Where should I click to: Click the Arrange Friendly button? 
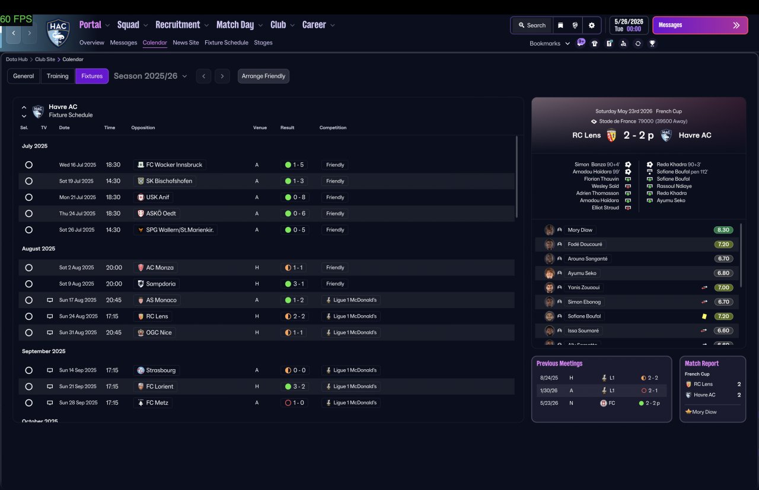pyautogui.click(x=264, y=76)
